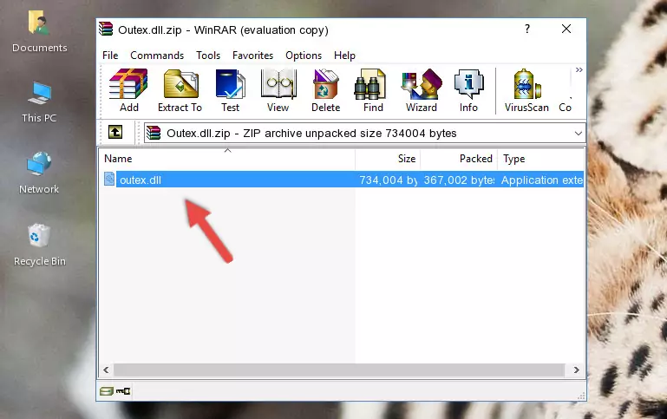Select the outex.dll file name

pos(141,180)
